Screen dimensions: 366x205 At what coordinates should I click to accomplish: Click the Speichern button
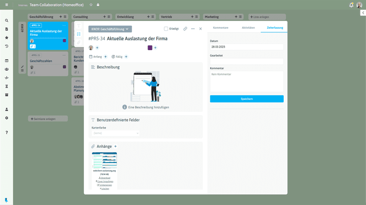point(247,99)
